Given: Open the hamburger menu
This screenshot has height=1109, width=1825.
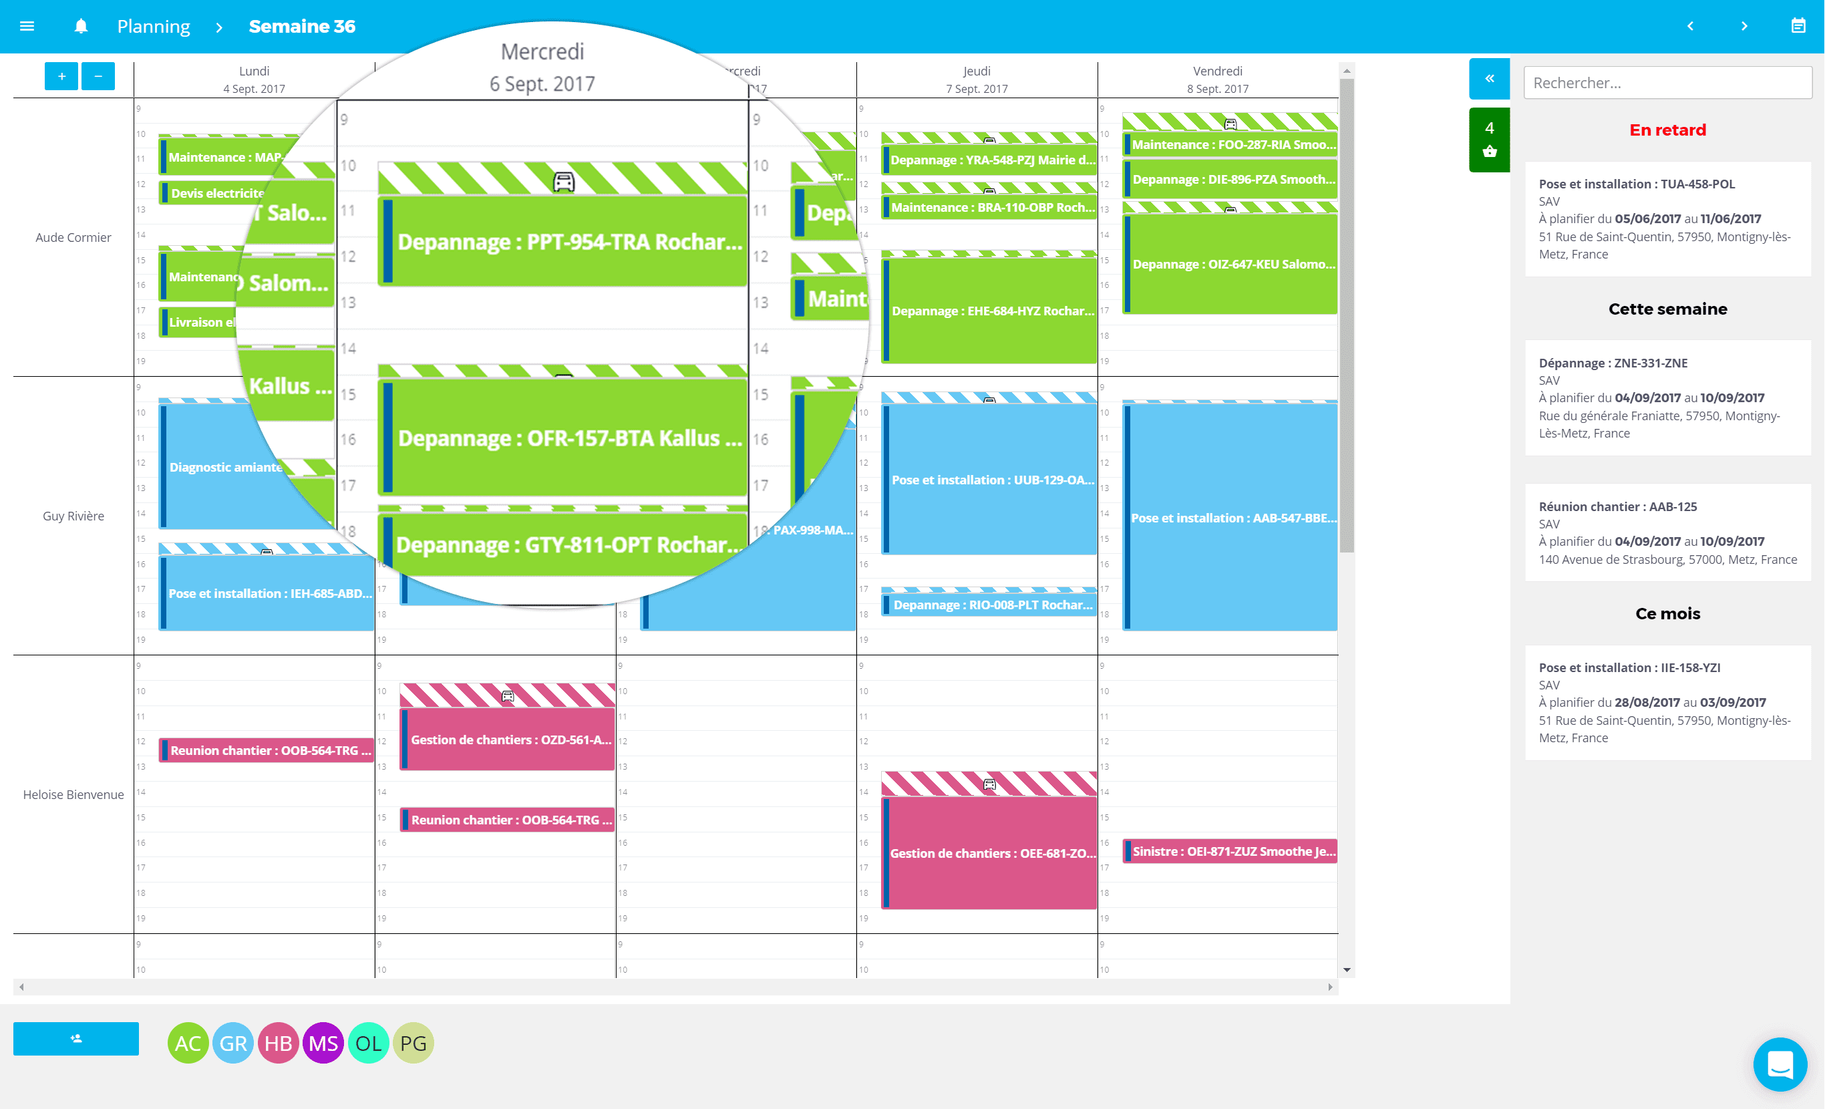Looking at the screenshot, I should (x=27, y=26).
